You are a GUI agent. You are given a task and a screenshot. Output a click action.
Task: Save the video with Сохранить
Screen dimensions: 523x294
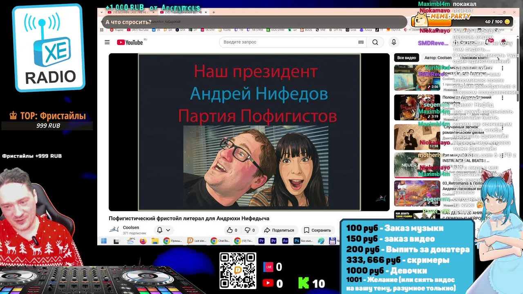coord(317,230)
